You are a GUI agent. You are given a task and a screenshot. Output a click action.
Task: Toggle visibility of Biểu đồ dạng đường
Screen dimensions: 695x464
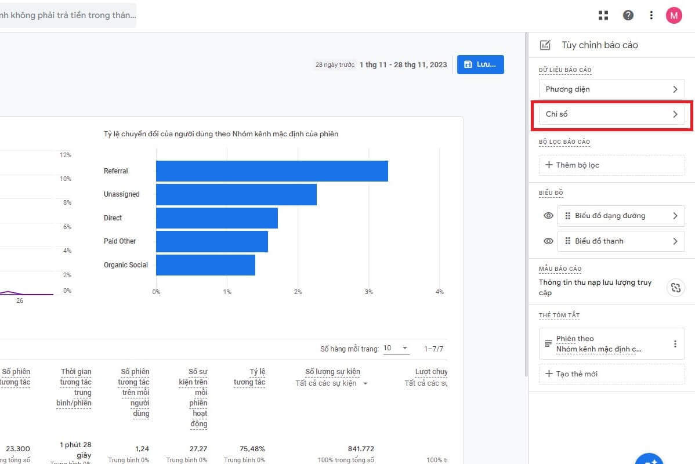coord(548,216)
